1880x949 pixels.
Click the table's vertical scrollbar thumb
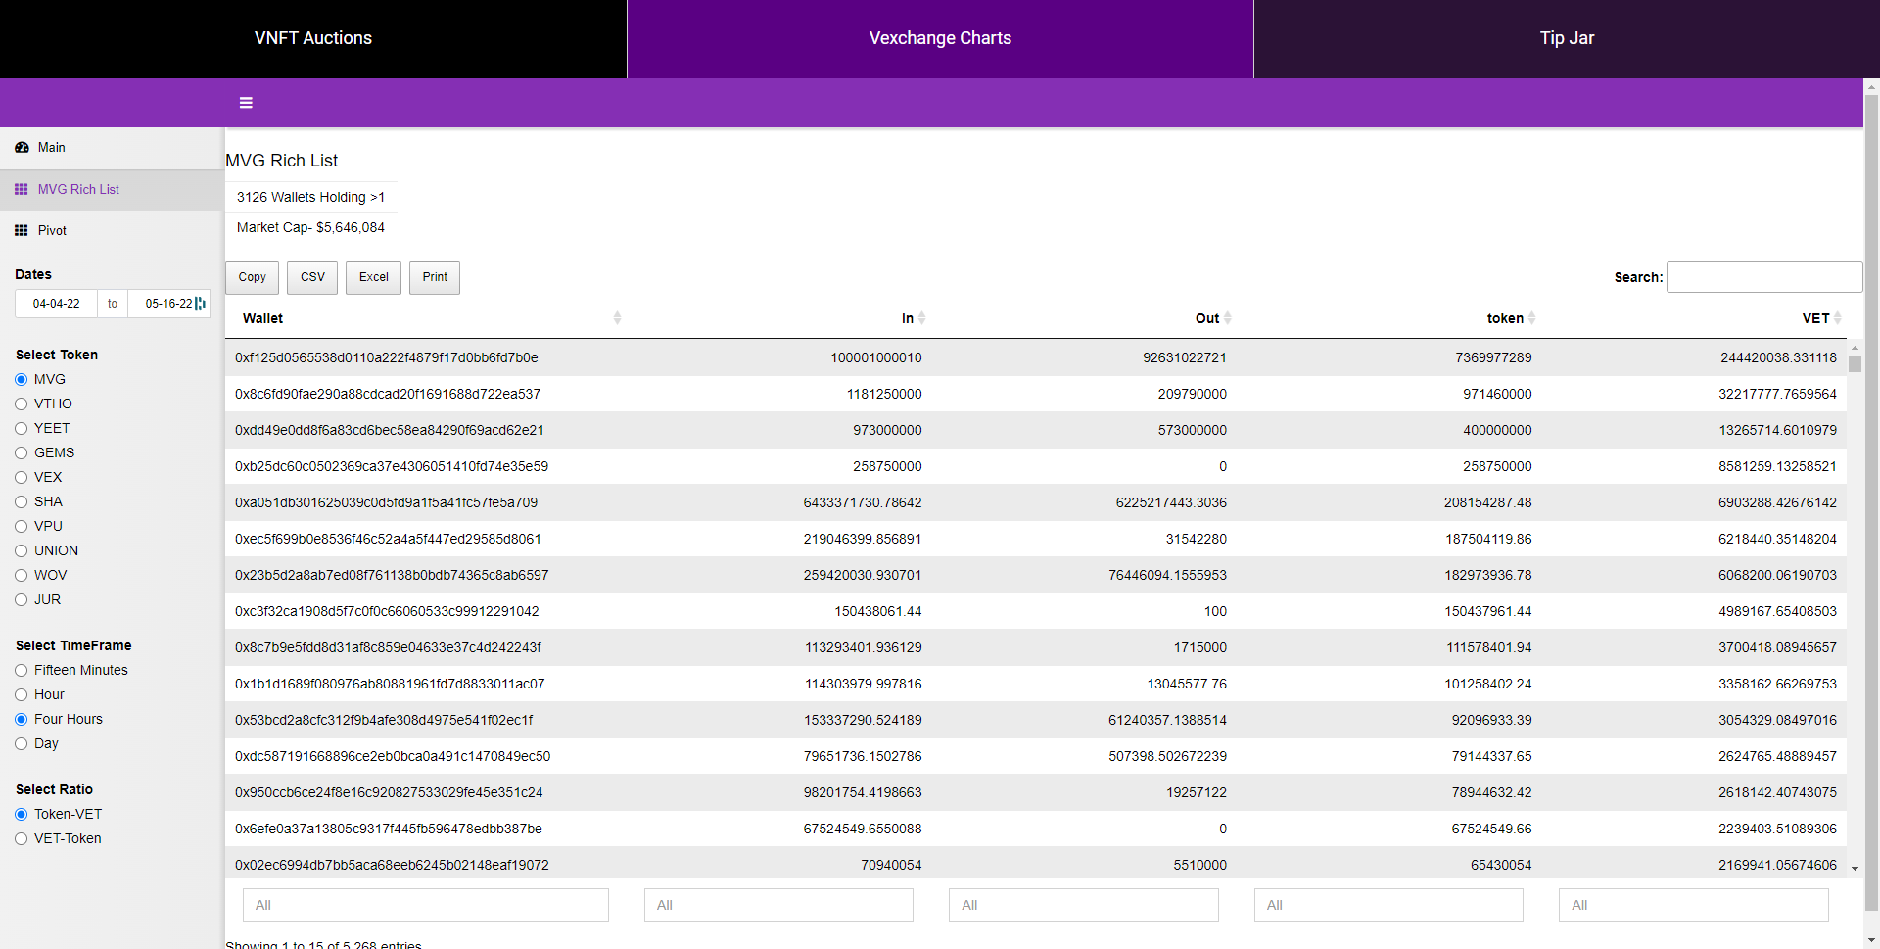1855,363
